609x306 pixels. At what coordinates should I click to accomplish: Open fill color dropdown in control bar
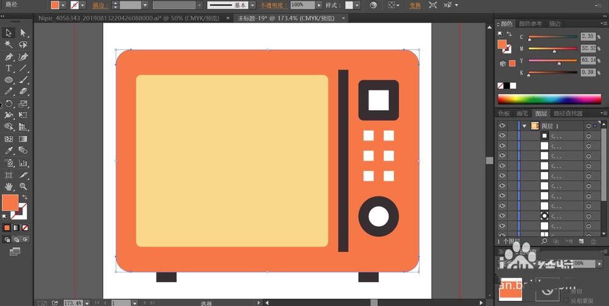pyautogui.click(x=63, y=5)
